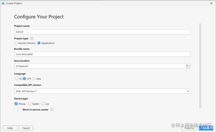Toggle the Show in service center switch
Image resolution: width=216 pixels, height=132 pixels.
[17, 110]
